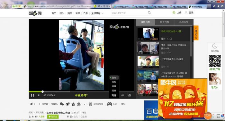This screenshot has width=225, height=121.
Task: Click the 添加到 plus button
Action: pyautogui.click(x=43, y=104)
